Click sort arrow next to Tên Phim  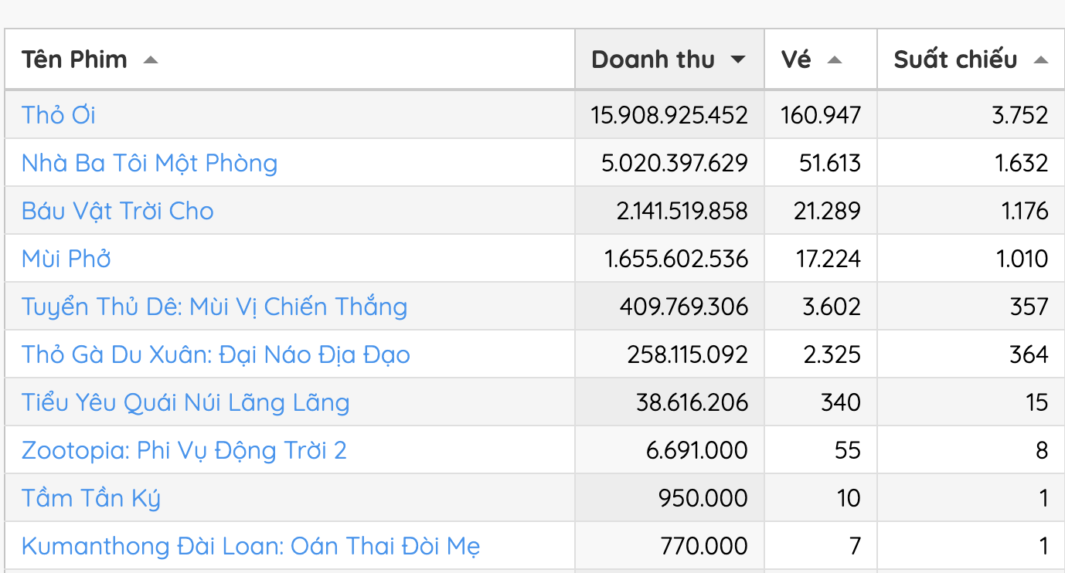click(x=151, y=60)
